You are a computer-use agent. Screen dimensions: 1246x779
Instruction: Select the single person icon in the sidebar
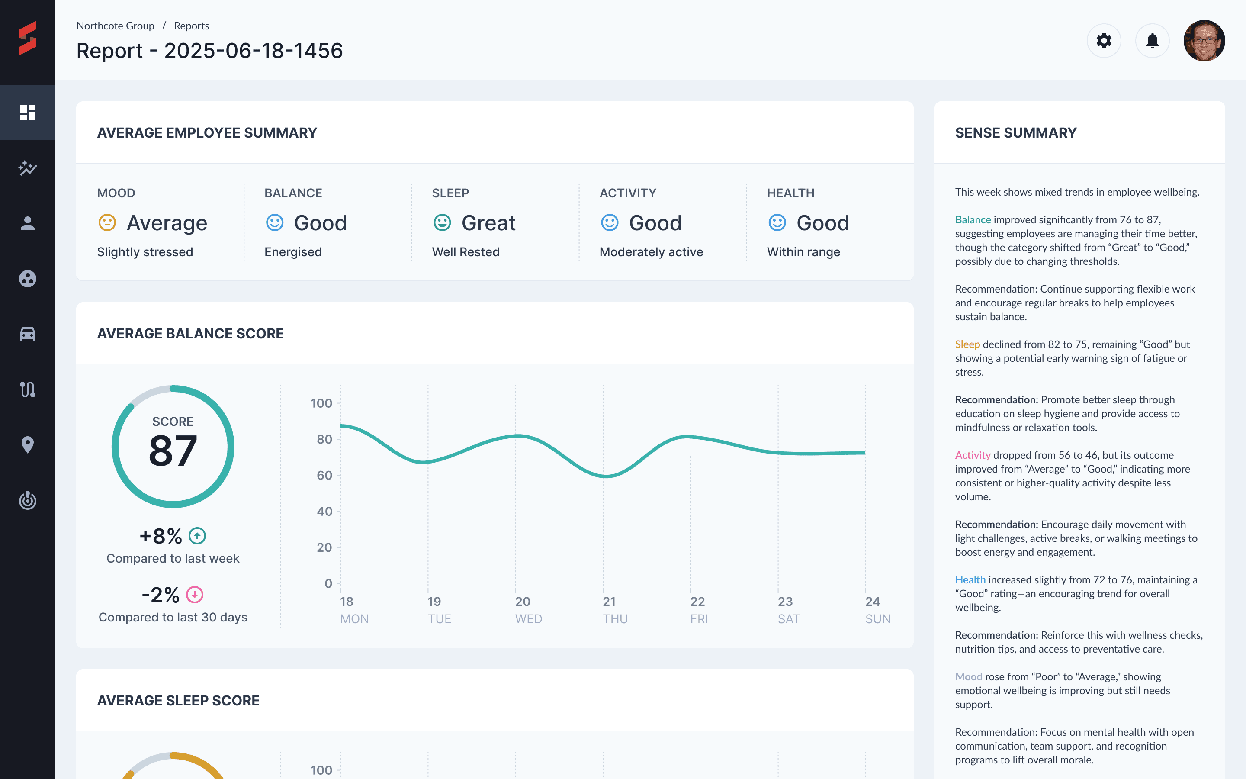tap(28, 224)
